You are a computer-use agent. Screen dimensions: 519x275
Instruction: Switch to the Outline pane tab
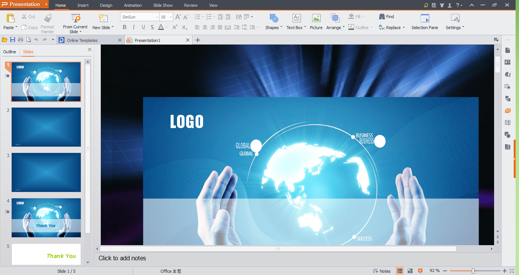coord(9,52)
